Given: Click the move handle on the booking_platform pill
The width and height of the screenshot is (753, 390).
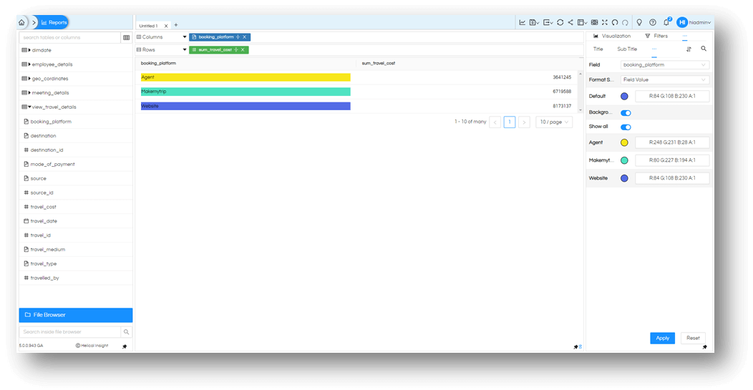Looking at the screenshot, I should [238, 37].
